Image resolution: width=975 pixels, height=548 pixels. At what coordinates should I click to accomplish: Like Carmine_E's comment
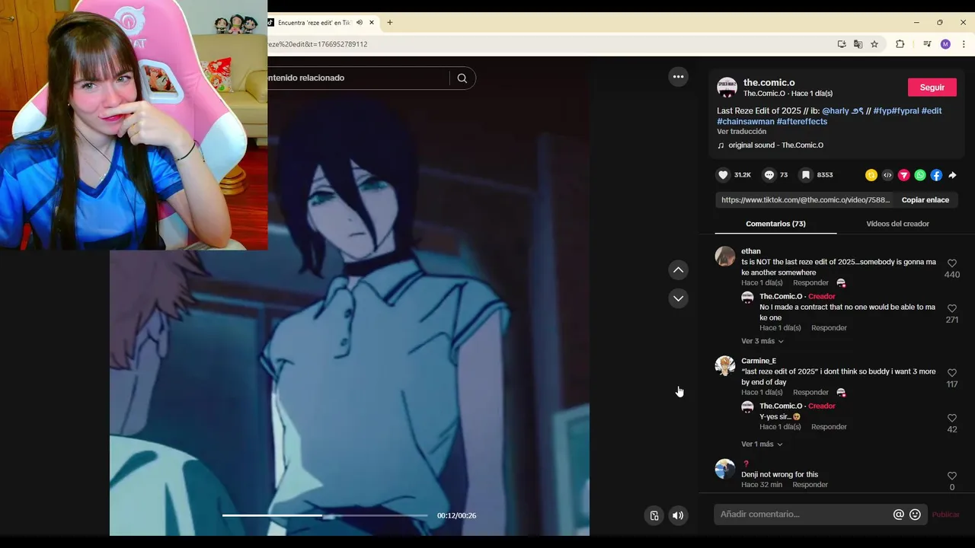click(x=952, y=373)
